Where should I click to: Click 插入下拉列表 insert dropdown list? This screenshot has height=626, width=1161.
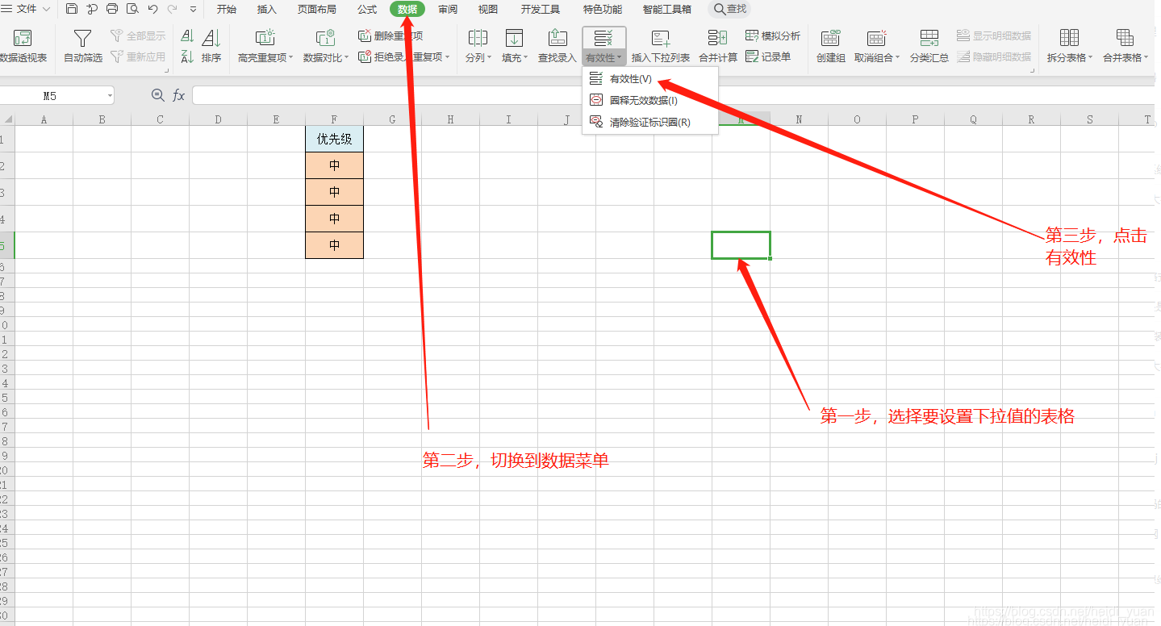pos(661,46)
